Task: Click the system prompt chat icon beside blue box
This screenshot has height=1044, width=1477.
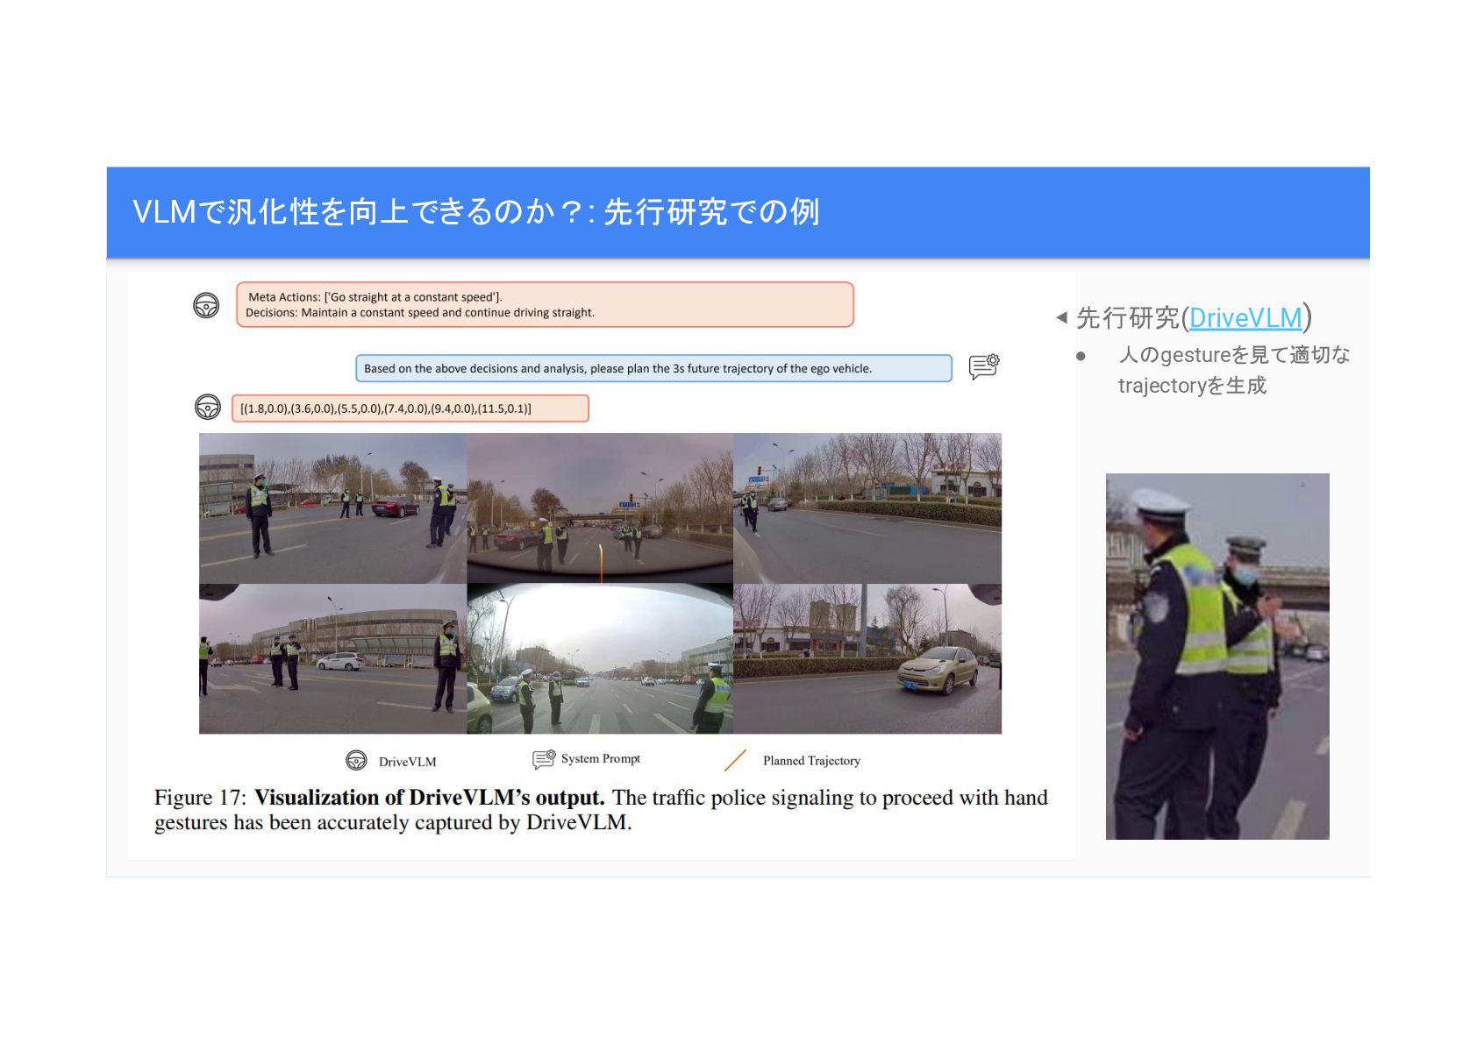Action: (984, 366)
